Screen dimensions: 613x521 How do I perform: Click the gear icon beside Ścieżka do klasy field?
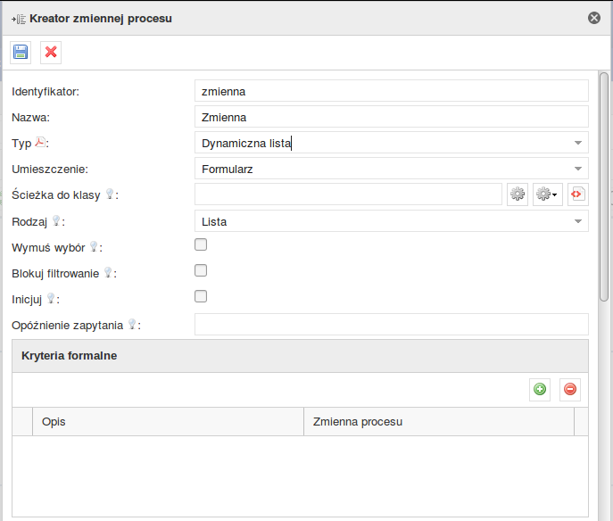tap(518, 194)
